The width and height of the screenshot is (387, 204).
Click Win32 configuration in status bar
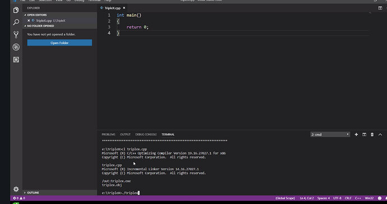pyautogui.click(x=369, y=198)
